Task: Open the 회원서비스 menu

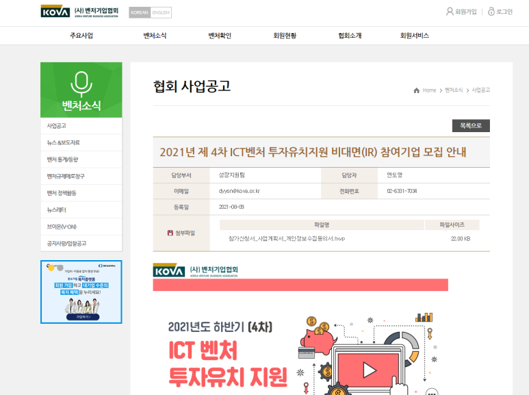Action: 415,36
